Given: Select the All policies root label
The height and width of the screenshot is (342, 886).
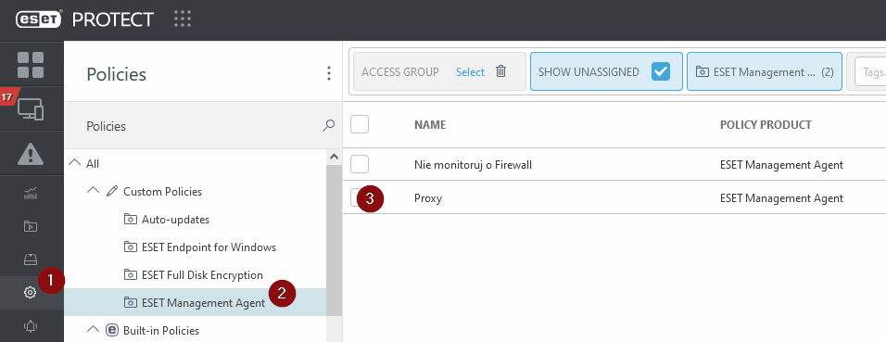Looking at the screenshot, I should pyautogui.click(x=93, y=163).
